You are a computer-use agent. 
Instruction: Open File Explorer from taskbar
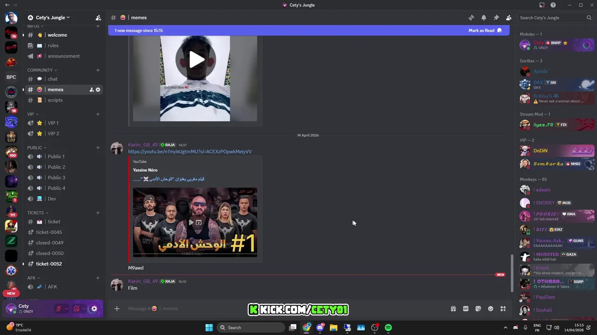tap(333, 328)
